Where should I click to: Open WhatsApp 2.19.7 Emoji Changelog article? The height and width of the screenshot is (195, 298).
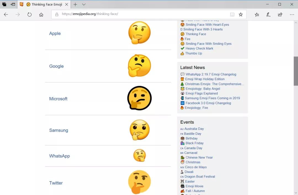[211, 74]
